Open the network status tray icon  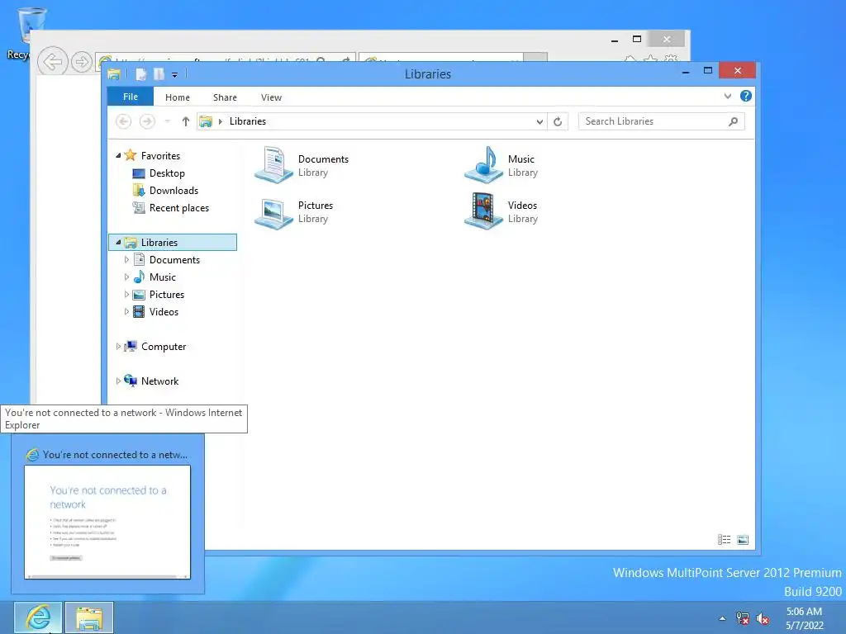(743, 618)
